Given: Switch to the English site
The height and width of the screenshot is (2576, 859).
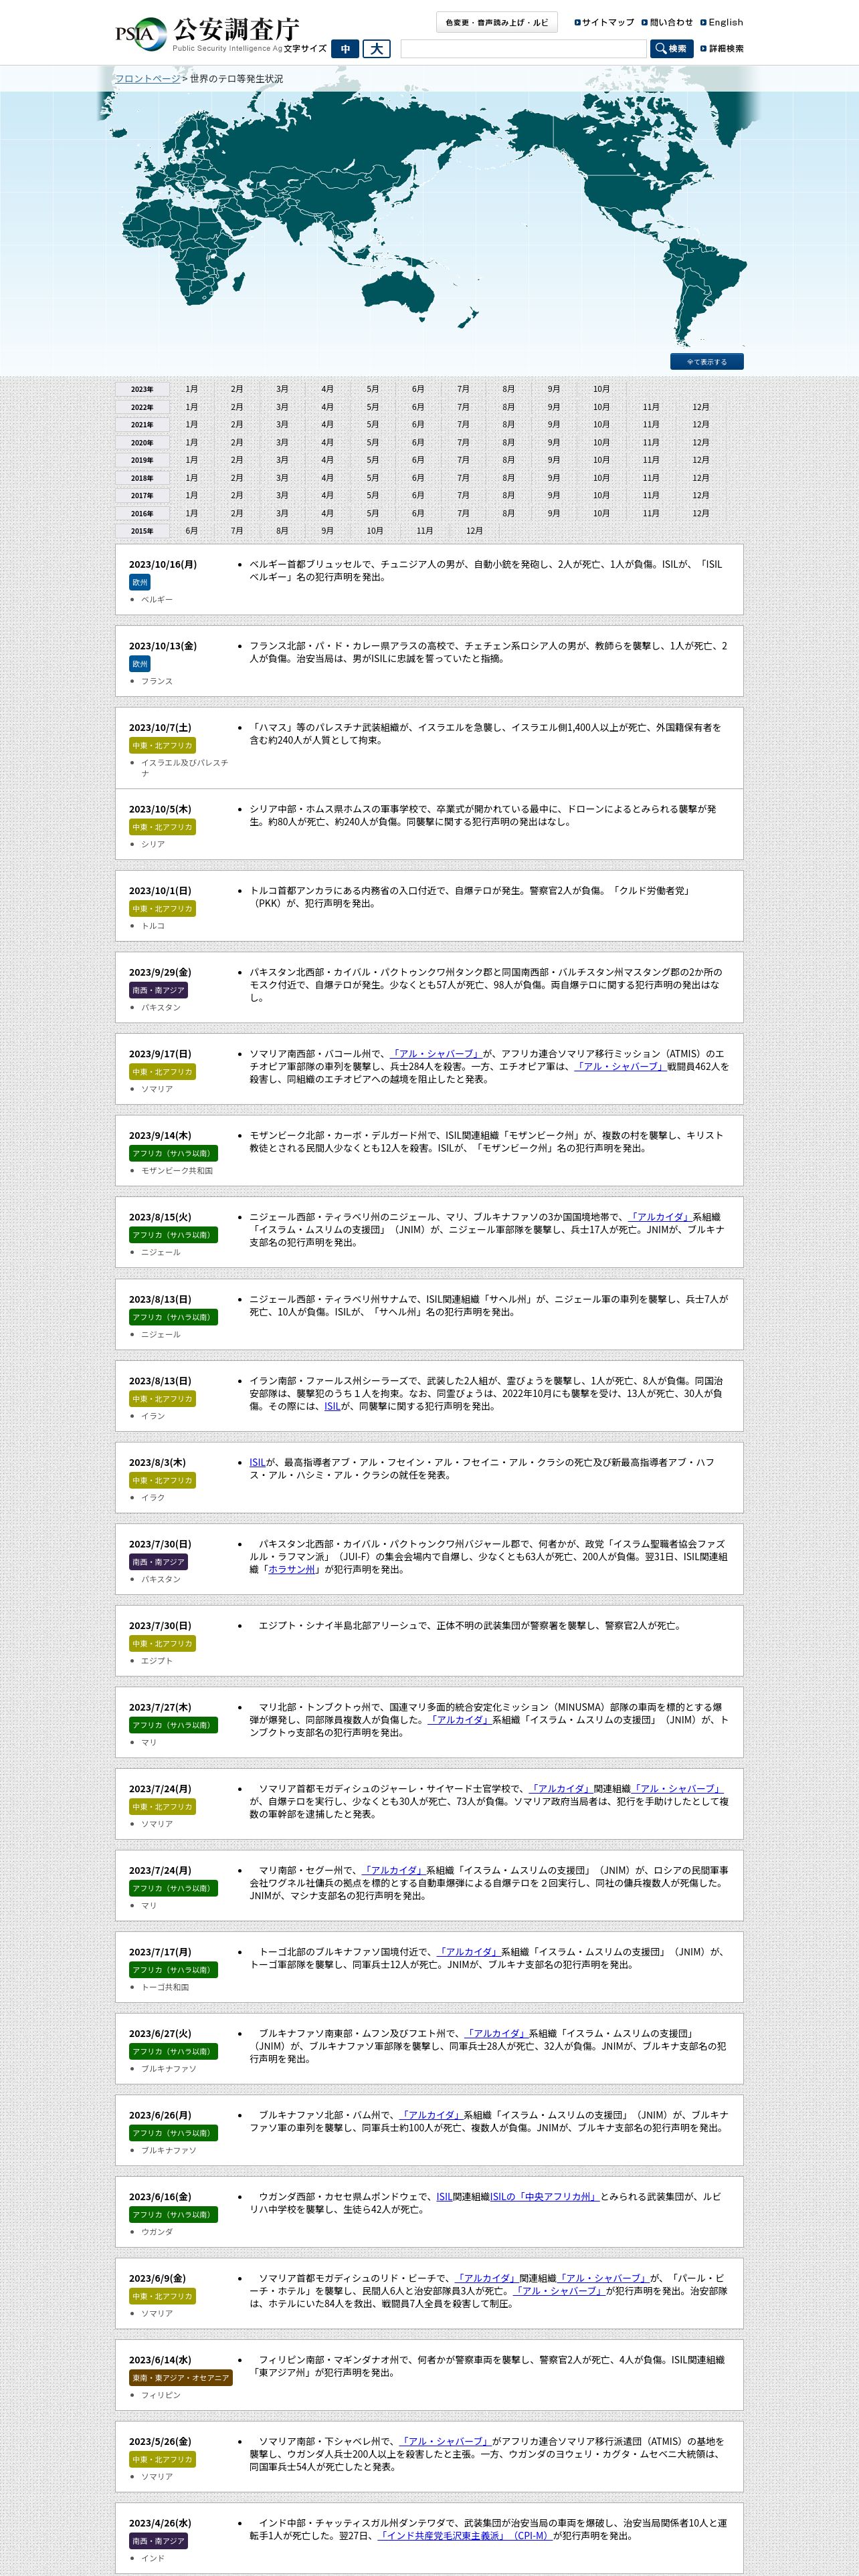Looking at the screenshot, I should tap(722, 22).
